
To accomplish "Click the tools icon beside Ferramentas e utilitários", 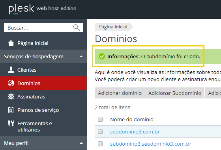I will coord(11,124).
